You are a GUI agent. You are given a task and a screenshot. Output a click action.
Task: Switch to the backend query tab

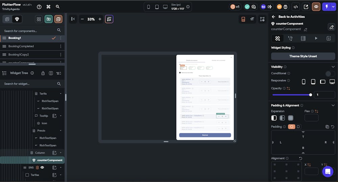(303, 38)
